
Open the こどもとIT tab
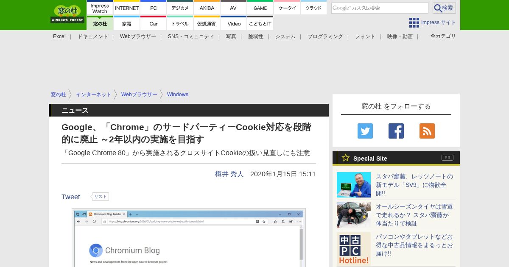[260, 23]
